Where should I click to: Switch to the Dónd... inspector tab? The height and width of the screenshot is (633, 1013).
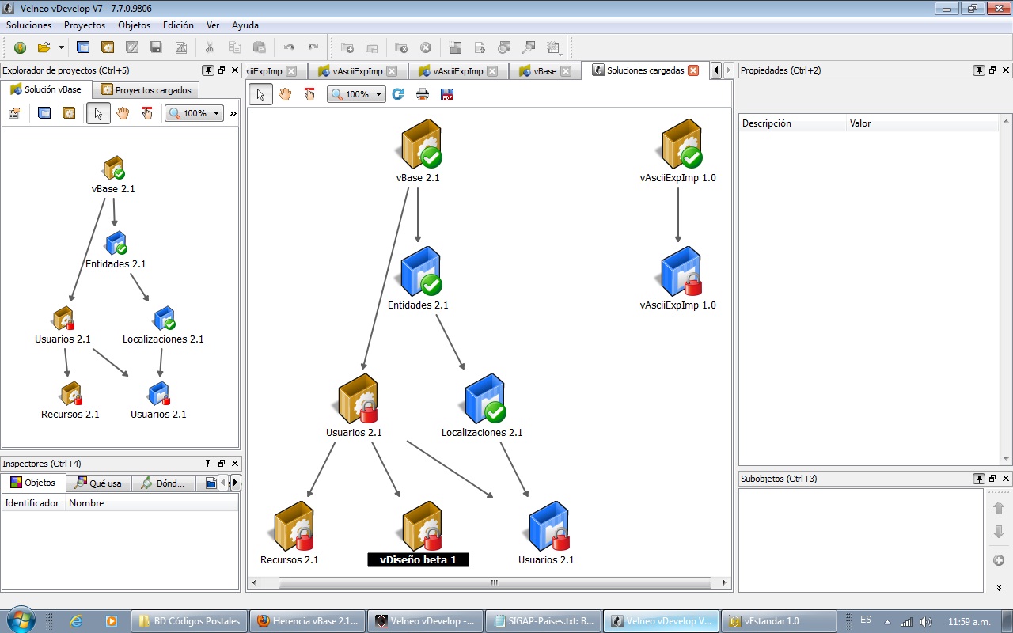(164, 483)
